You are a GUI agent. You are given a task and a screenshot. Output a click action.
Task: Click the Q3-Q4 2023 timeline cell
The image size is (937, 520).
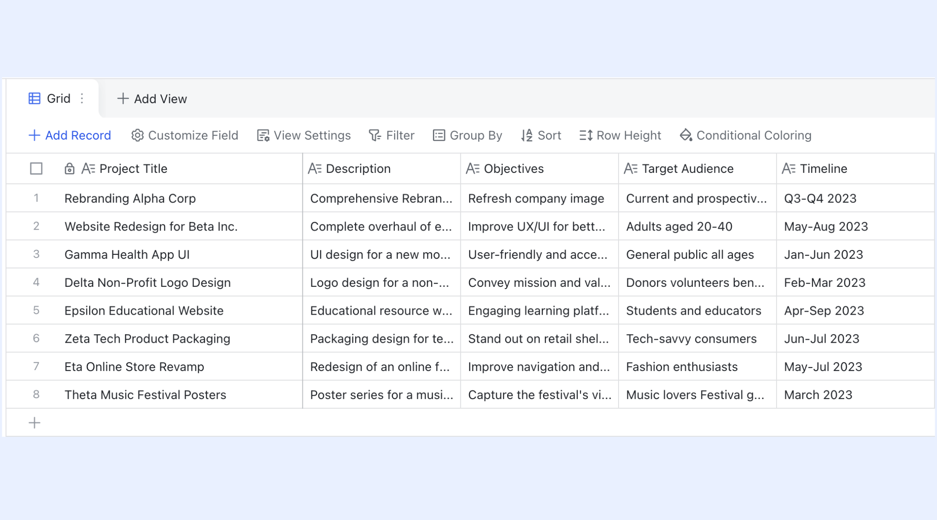pyautogui.click(x=855, y=198)
